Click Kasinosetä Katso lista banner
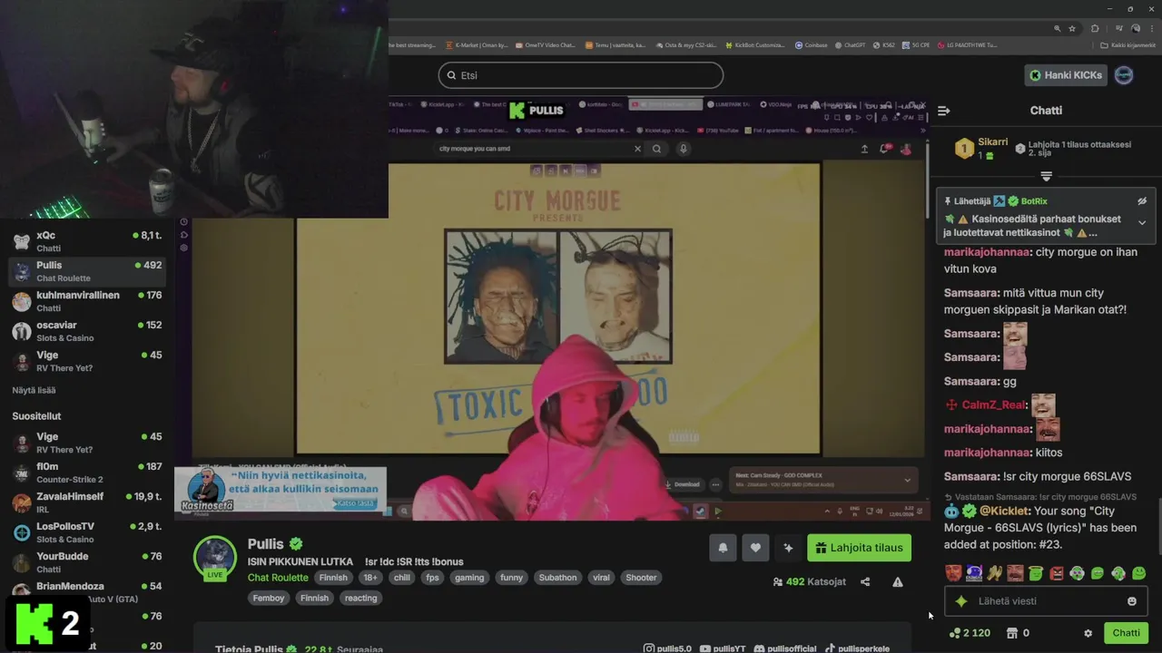1162x653 pixels. pos(280,491)
